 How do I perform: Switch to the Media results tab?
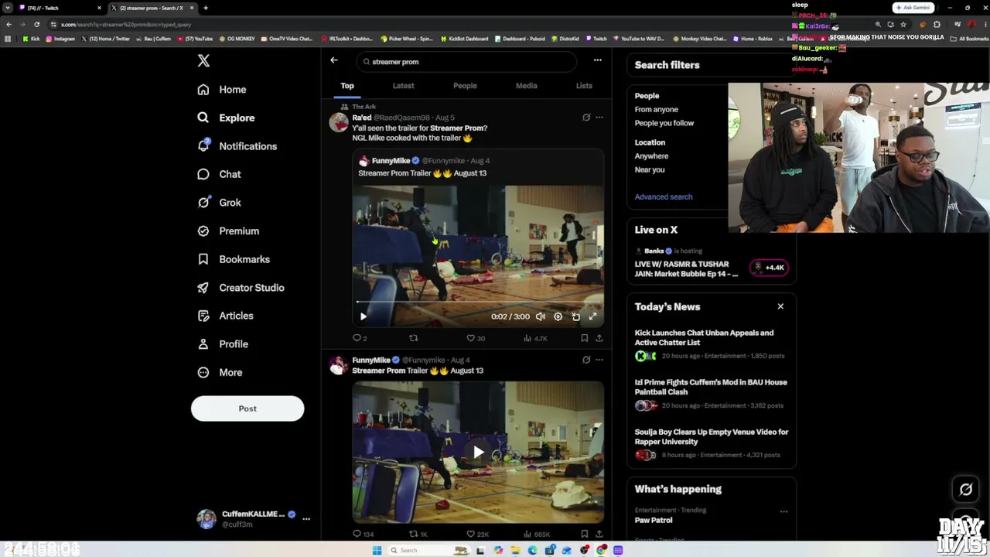pyautogui.click(x=526, y=86)
